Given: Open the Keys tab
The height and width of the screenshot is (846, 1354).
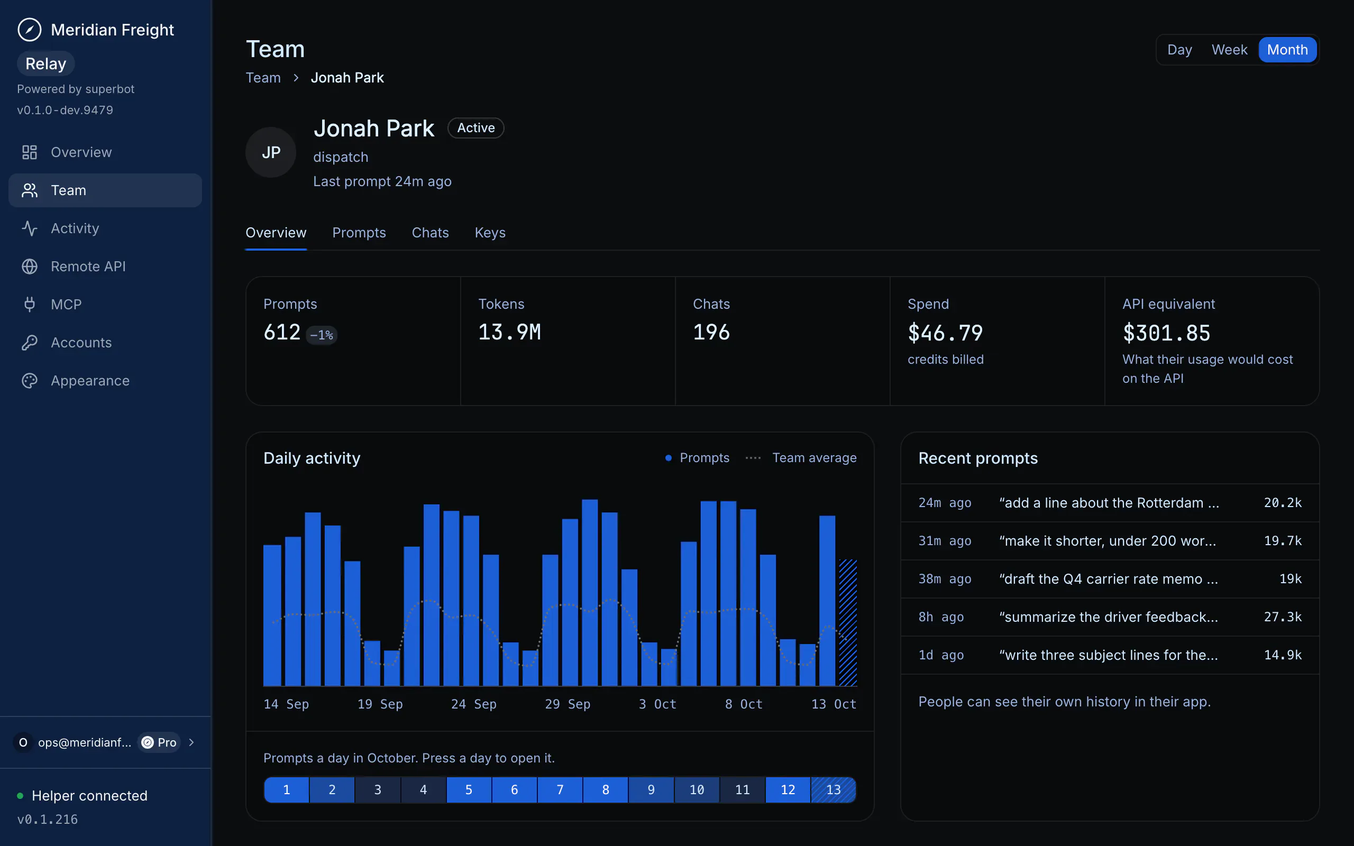Looking at the screenshot, I should [490, 233].
